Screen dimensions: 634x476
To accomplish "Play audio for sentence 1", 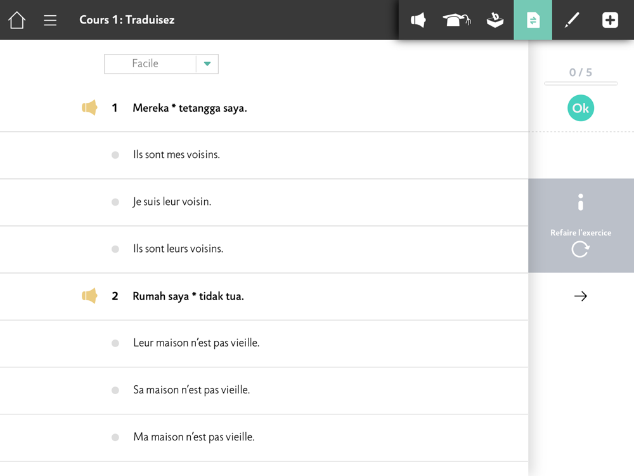I will click(89, 108).
